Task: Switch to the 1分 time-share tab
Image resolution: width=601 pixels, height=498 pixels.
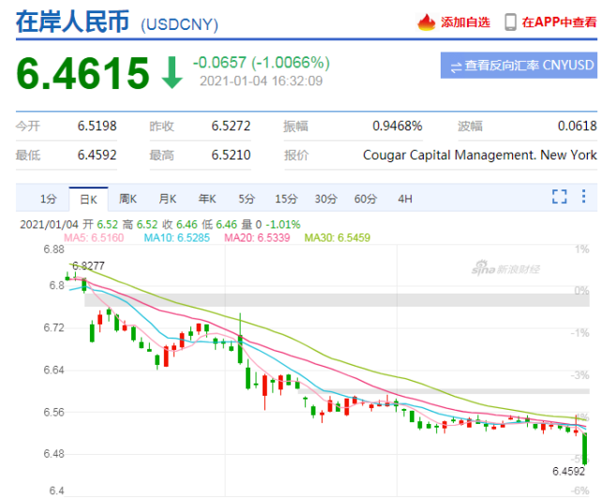Action: 49,198
